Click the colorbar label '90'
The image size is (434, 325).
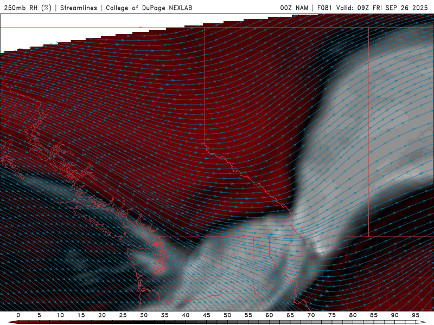(x=395, y=315)
